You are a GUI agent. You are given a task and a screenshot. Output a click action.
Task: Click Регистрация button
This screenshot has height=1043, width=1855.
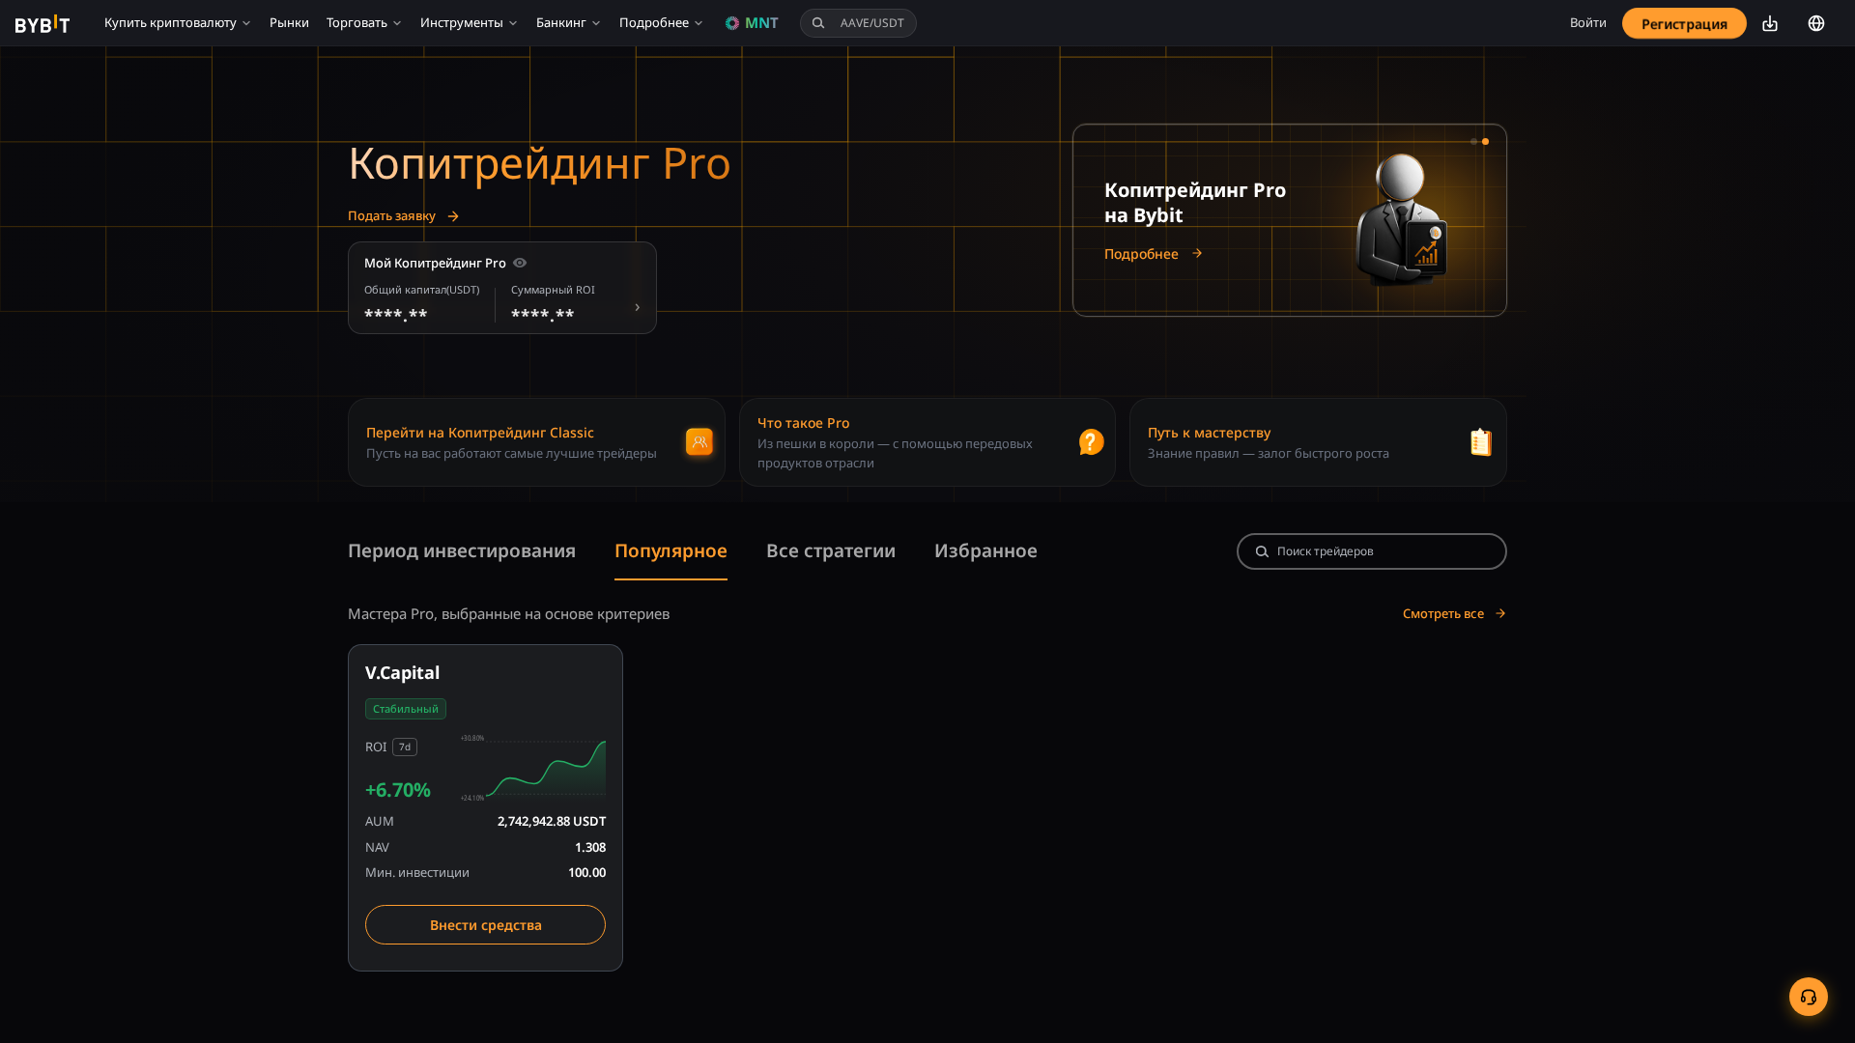coord(1684,23)
